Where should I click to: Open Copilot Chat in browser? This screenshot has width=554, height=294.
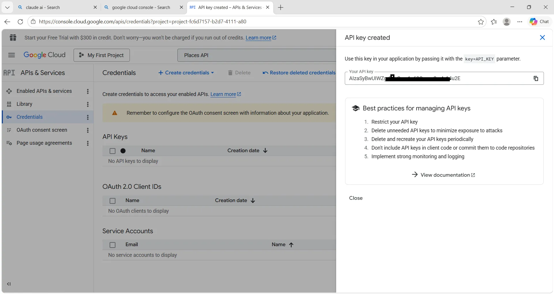pyautogui.click(x=539, y=22)
